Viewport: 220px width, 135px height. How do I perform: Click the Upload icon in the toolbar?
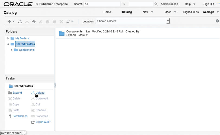[20, 21]
